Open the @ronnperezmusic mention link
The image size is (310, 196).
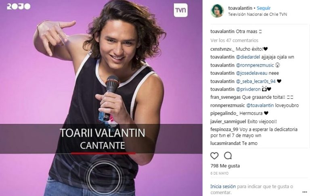[255, 65]
